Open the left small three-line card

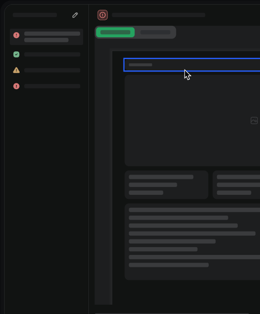pos(166,184)
